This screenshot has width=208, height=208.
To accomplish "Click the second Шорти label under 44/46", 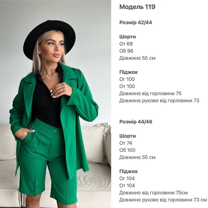I will pos(128,136).
